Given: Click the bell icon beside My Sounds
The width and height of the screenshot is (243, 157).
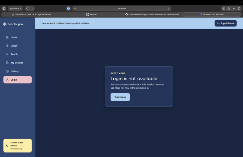Looking at the screenshot, I should pyautogui.click(x=7, y=63).
